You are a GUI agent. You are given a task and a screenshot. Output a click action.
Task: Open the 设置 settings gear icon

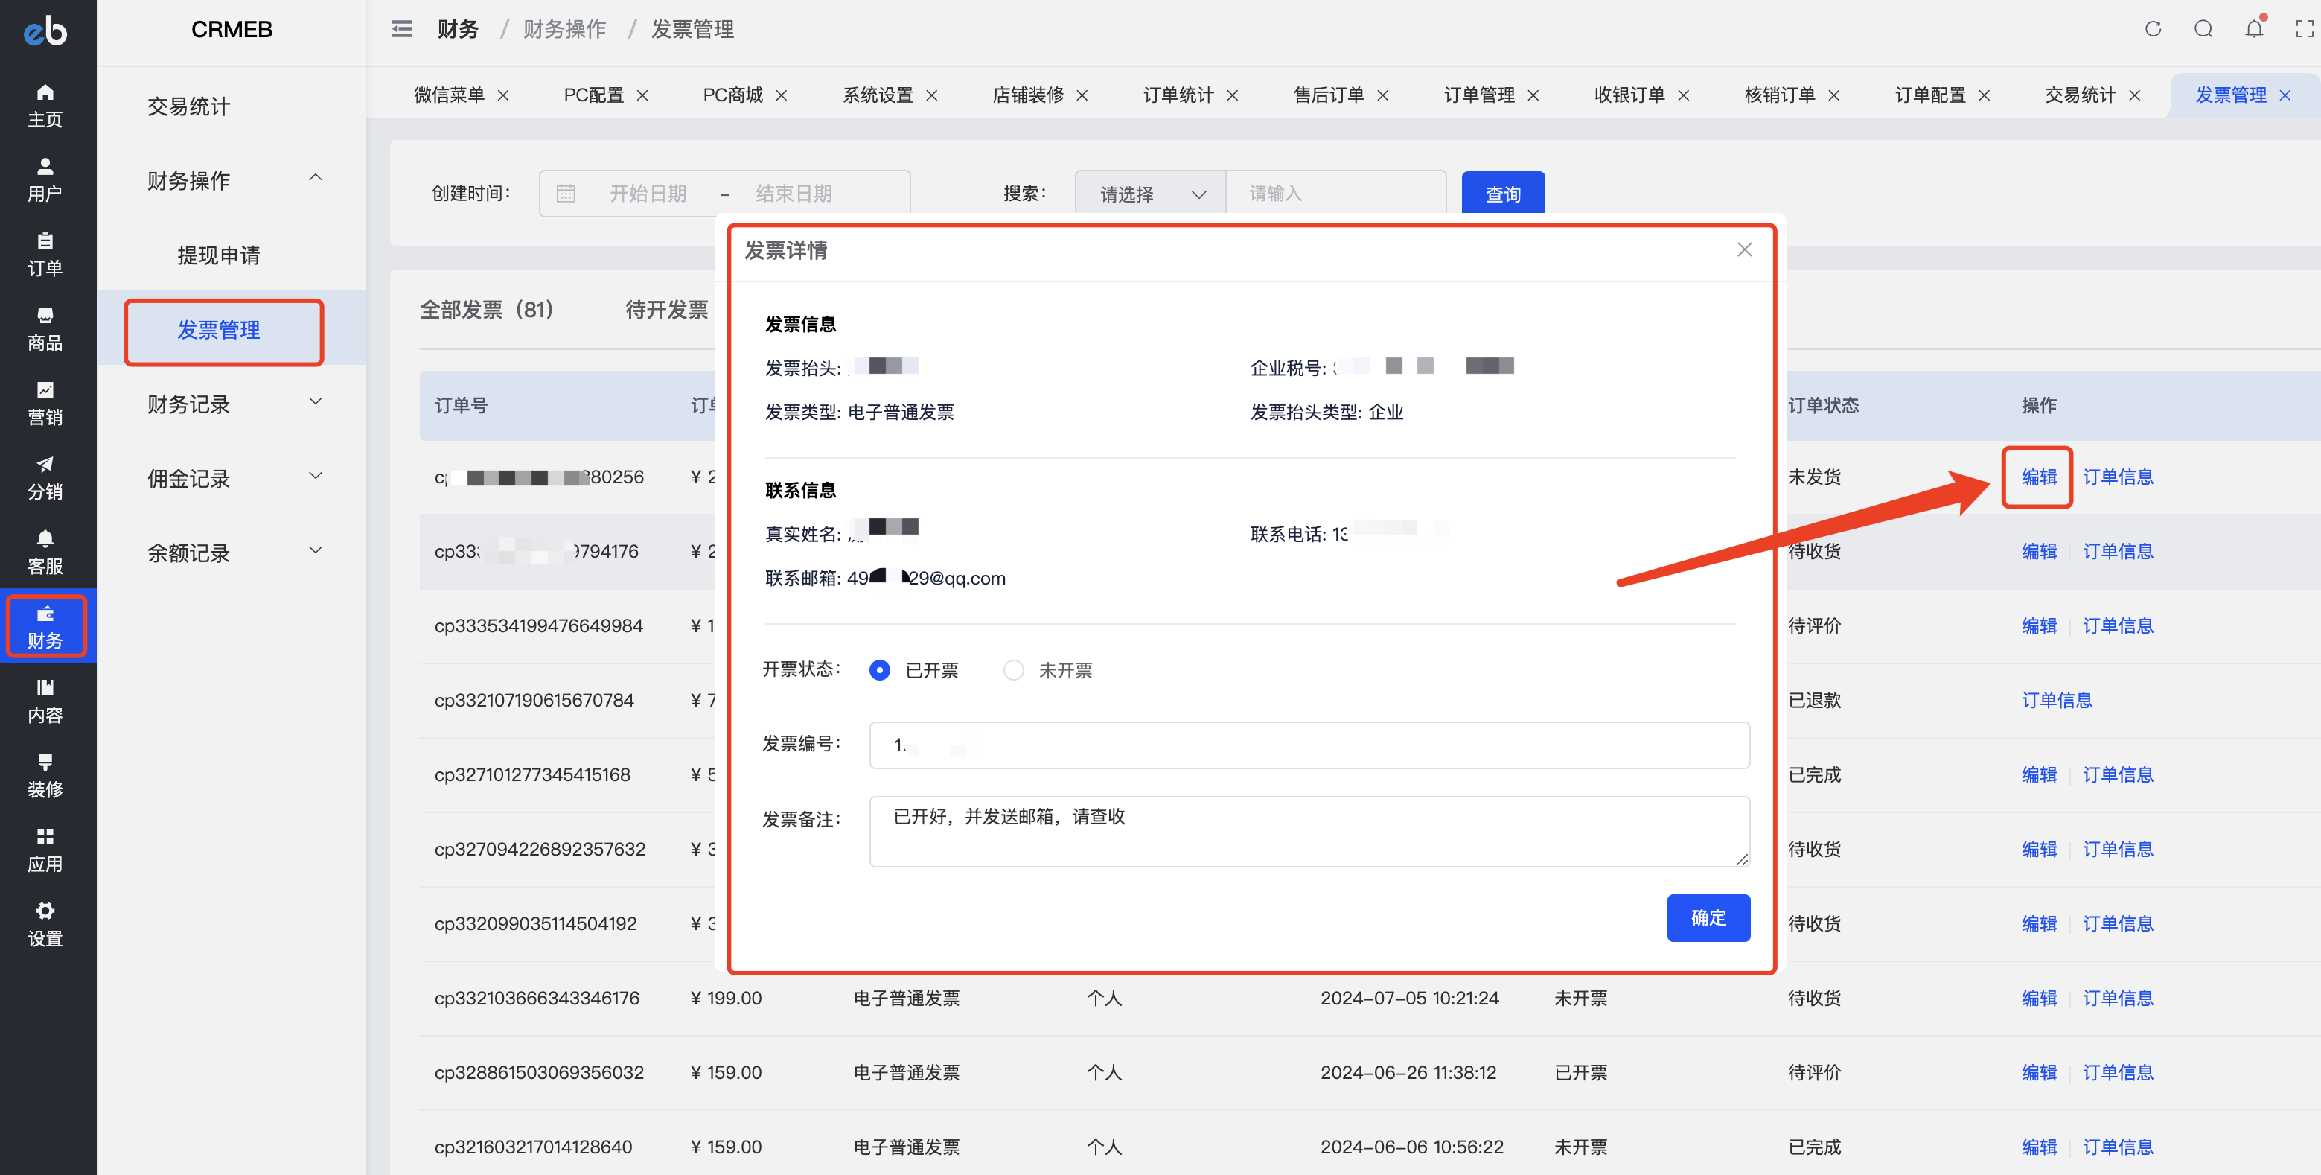tap(44, 923)
